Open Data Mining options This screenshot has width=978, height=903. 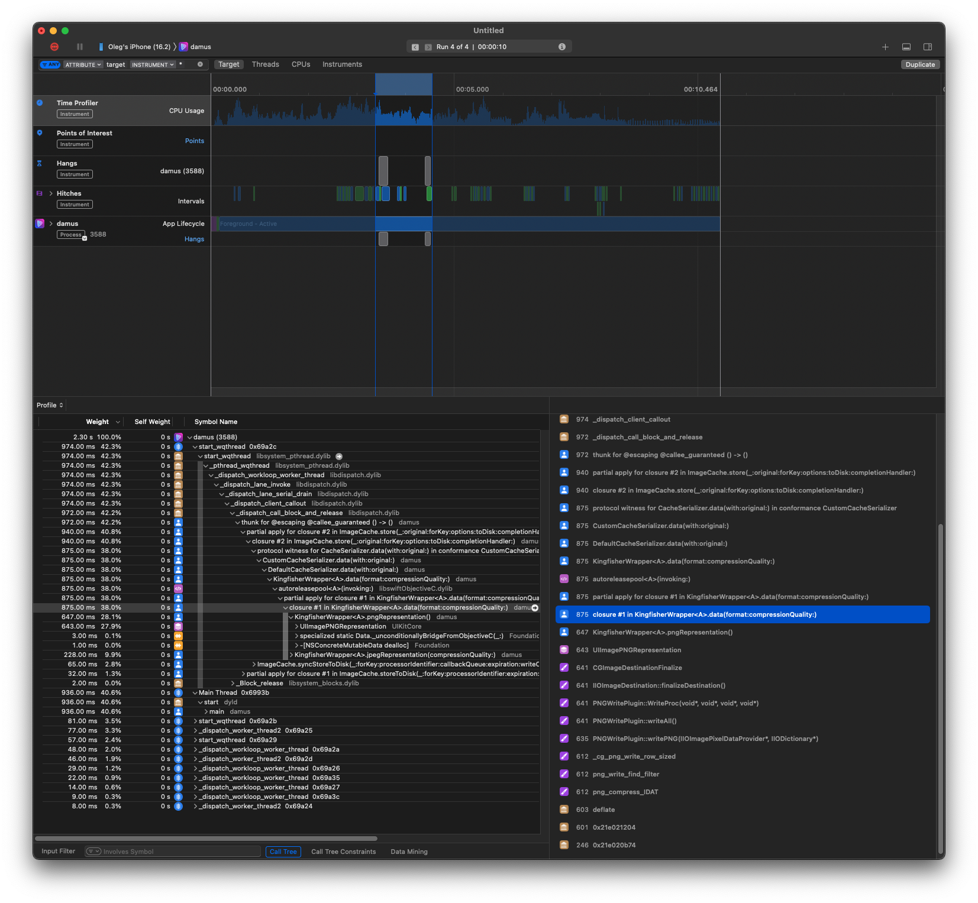(409, 852)
